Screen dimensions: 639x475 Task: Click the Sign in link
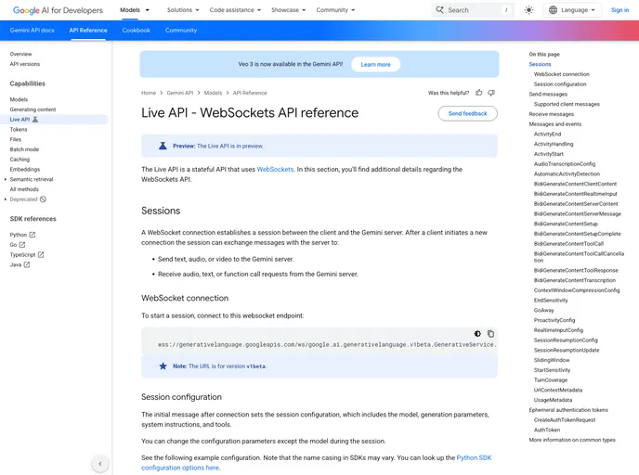[619, 10]
